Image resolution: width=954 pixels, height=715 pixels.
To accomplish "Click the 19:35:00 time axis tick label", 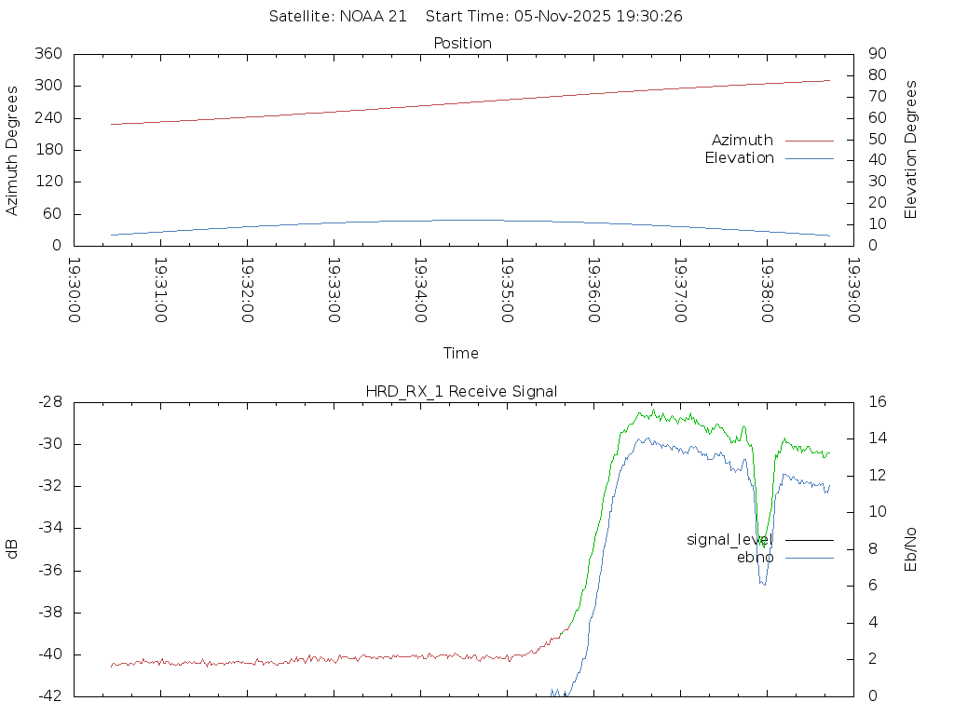I will click(507, 290).
